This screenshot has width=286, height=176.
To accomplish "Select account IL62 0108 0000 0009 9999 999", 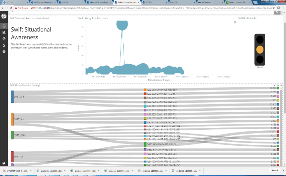I will coord(162,90).
